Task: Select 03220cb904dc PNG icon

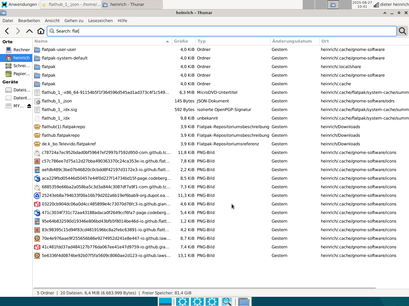Action: click(37, 204)
